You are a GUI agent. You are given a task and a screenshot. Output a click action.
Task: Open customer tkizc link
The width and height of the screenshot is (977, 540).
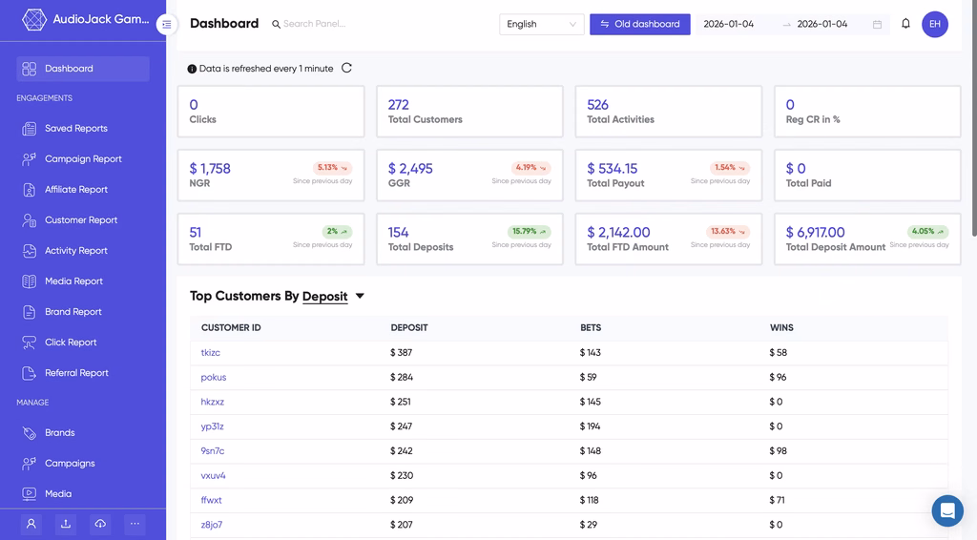(211, 352)
